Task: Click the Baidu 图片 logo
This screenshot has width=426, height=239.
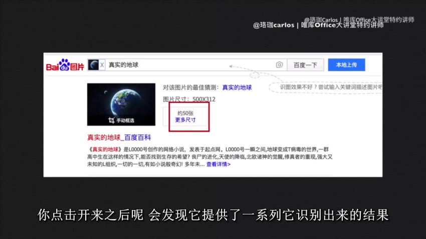Action: click(x=65, y=65)
